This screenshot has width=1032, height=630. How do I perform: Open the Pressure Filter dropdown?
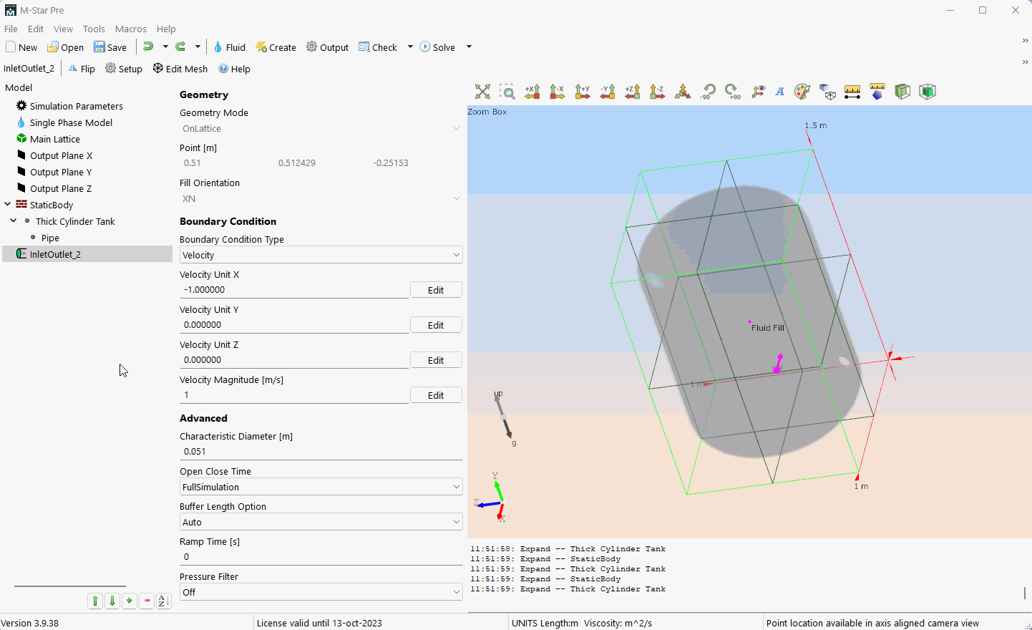321,592
